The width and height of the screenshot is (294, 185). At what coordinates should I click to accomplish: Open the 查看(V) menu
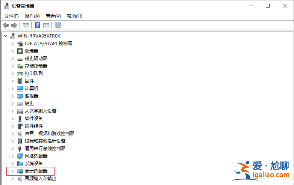tap(53, 16)
